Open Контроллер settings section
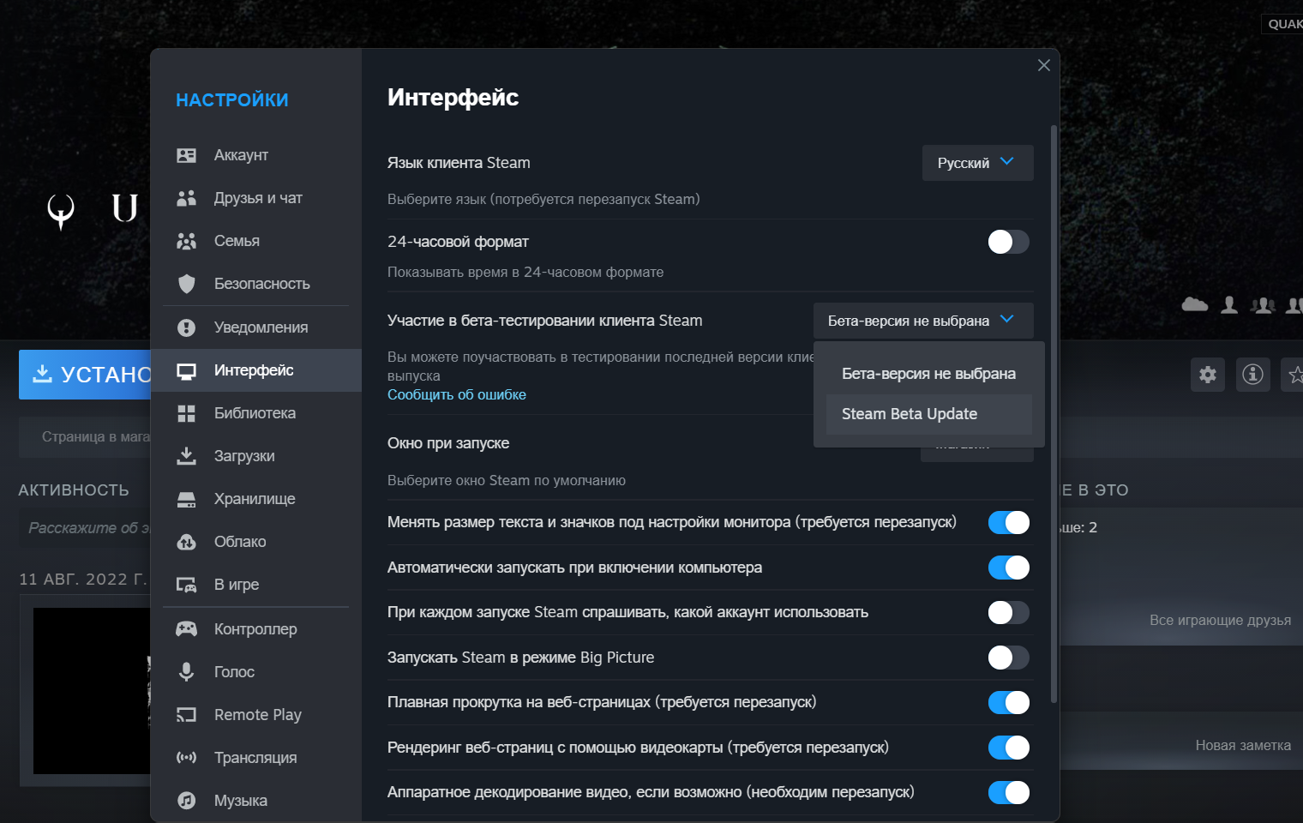 tap(255, 629)
